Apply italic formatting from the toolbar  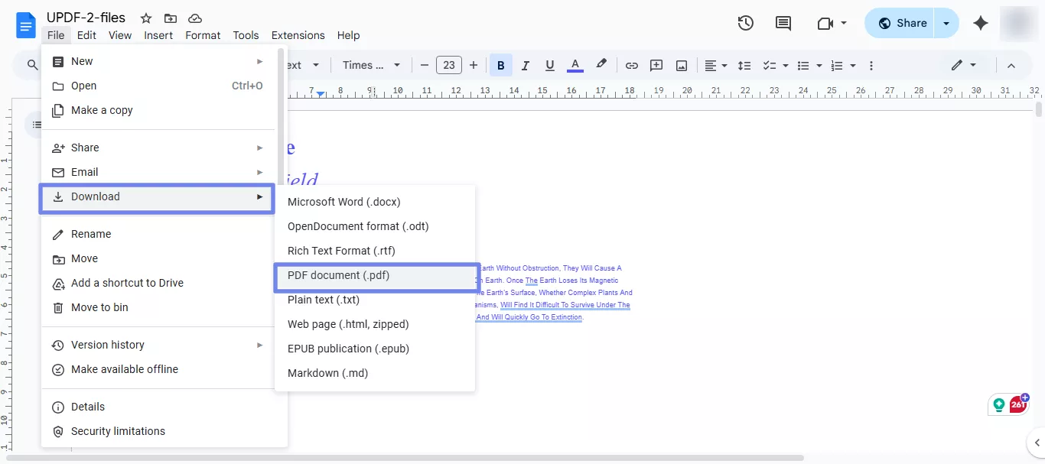(x=526, y=65)
